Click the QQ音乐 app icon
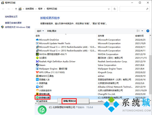 37,58
